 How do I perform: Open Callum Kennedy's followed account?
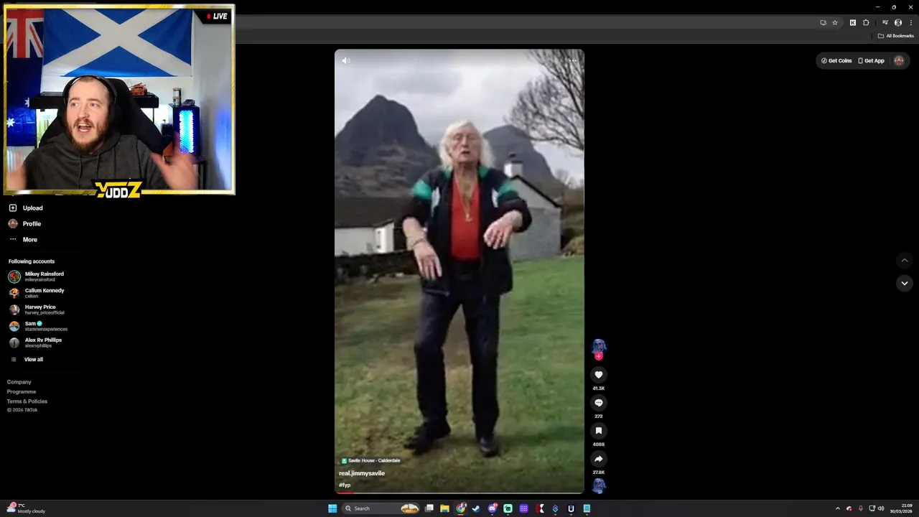click(x=37, y=293)
